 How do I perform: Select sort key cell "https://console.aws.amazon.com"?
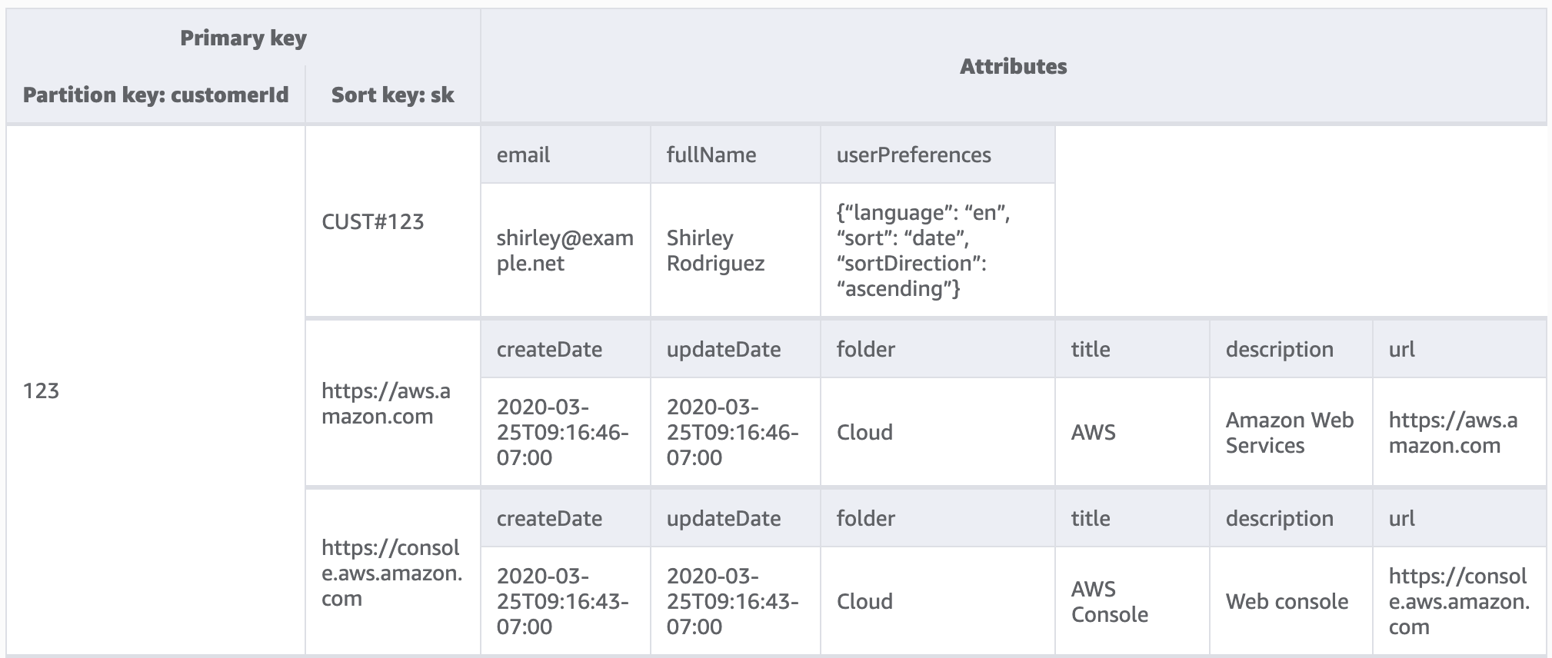(391, 573)
